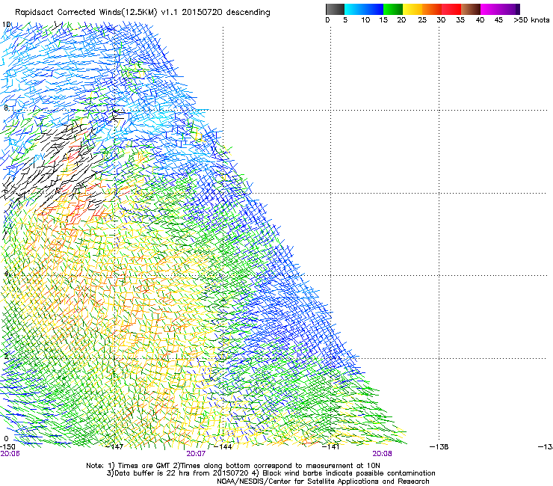Click the red 30-35 knots legend swatch

tap(451, 9)
